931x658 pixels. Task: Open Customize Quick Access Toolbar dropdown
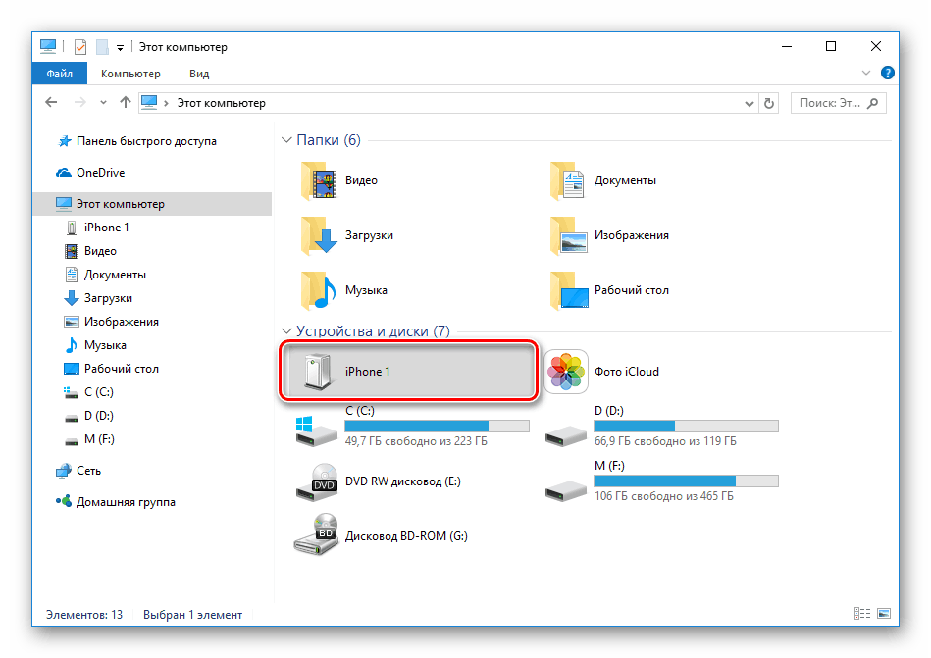120,47
